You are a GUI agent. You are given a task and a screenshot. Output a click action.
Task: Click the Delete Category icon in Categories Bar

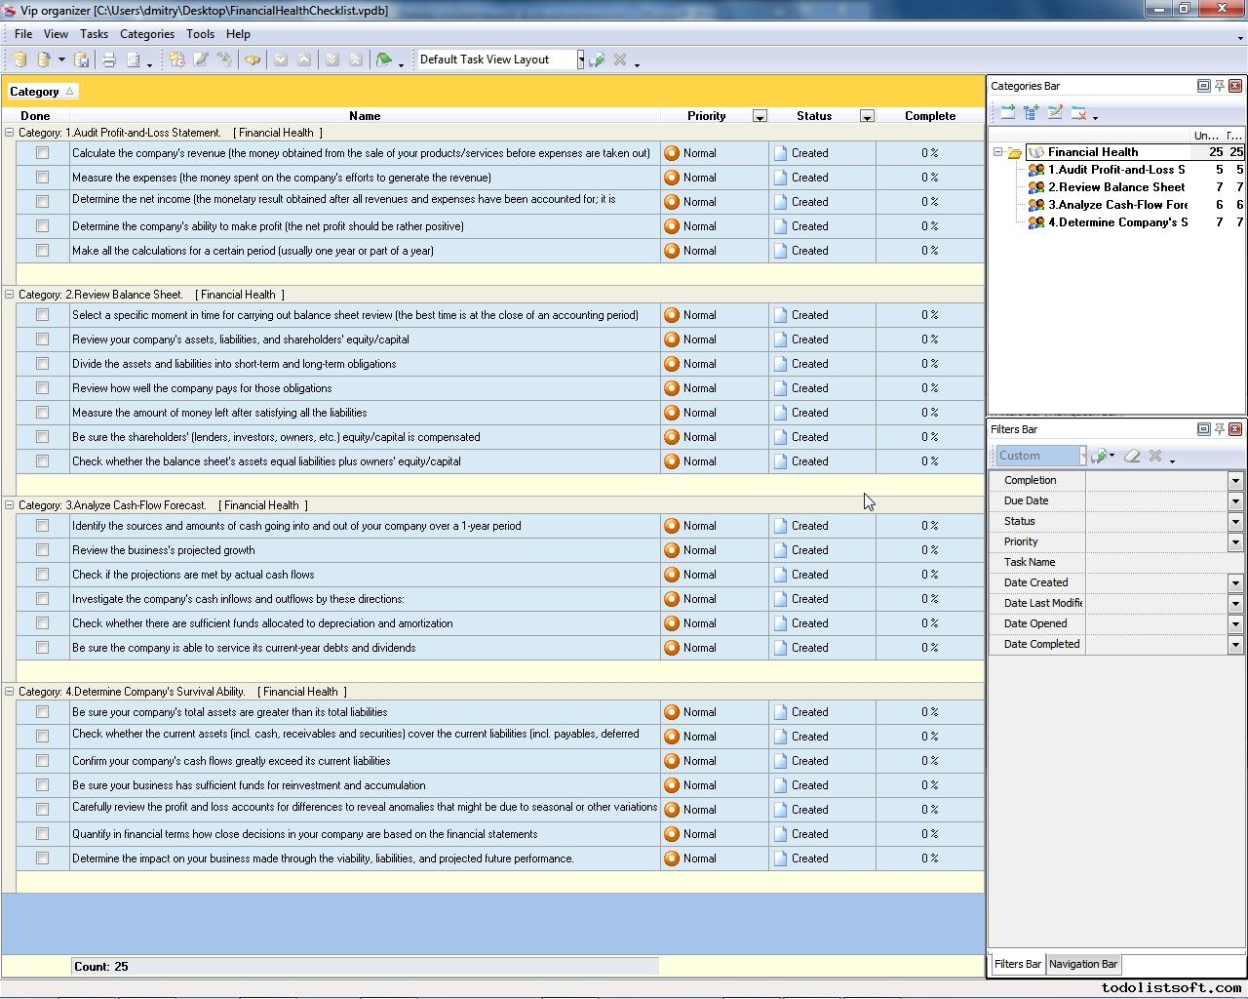pyautogui.click(x=1078, y=114)
